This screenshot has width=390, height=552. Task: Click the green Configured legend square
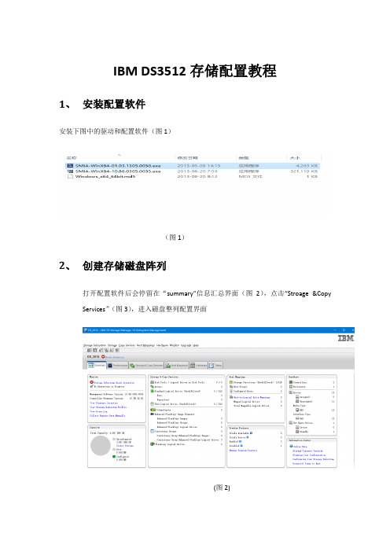(114, 457)
